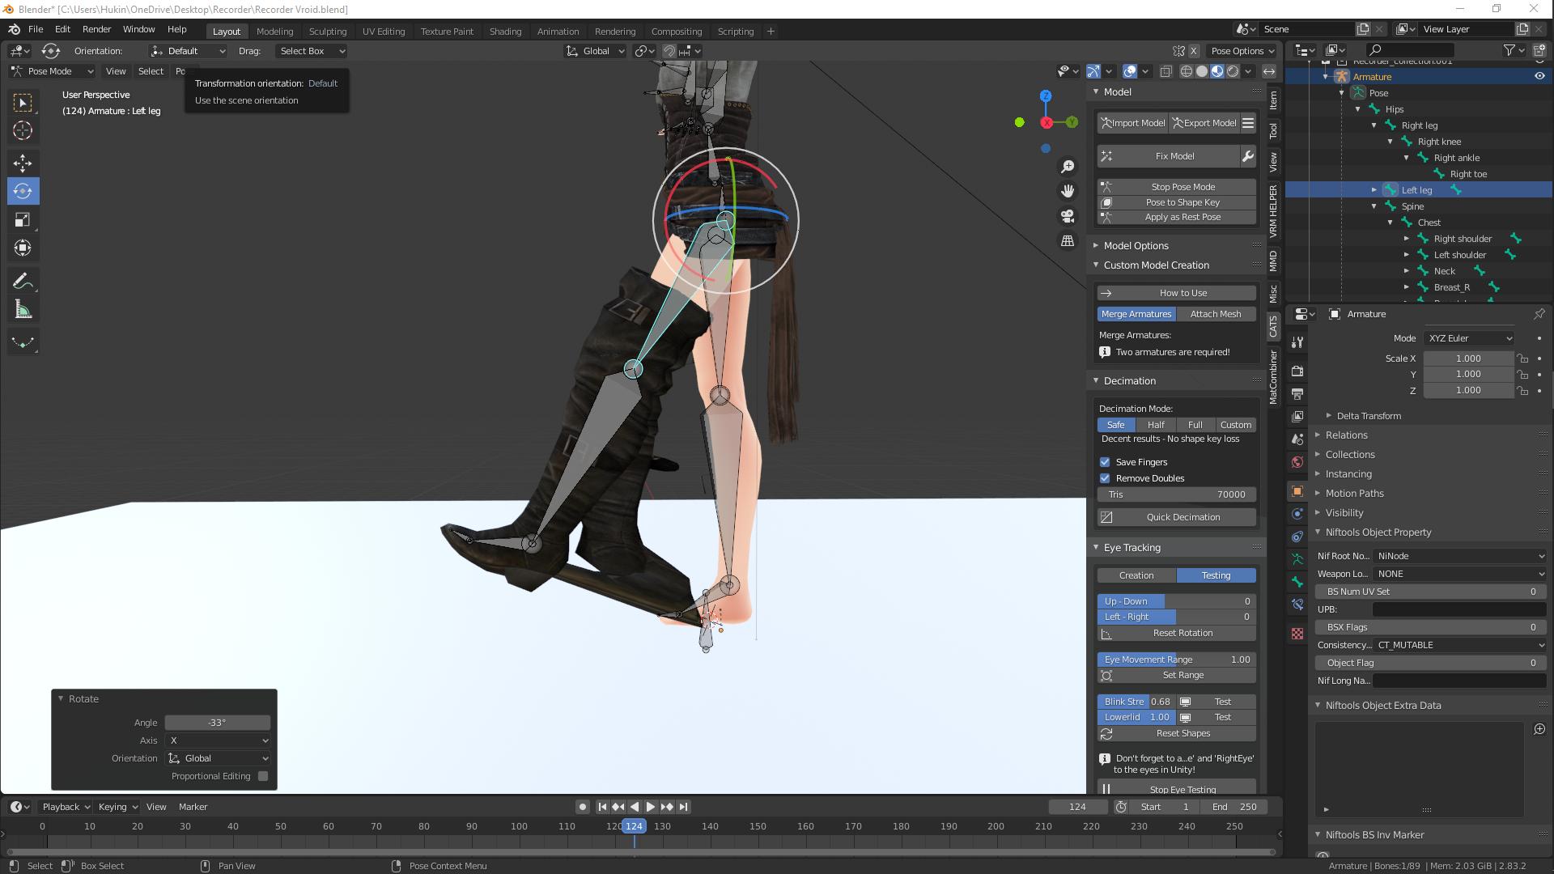Click Stop Pose Mode button
The height and width of the screenshot is (874, 1554).
click(1177, 187)
